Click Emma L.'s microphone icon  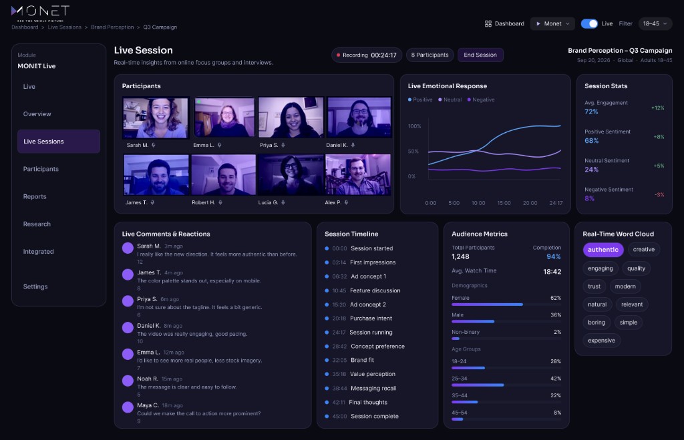click(219, 145)
